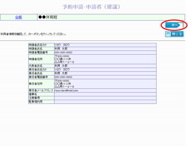Click the 代表者氏名 value 利用 太郎
This screenshot has height=146, width=188.
(61, 66)
